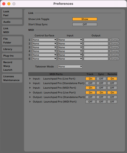Toggle the Show Link Toggle button

pos(85,19)
